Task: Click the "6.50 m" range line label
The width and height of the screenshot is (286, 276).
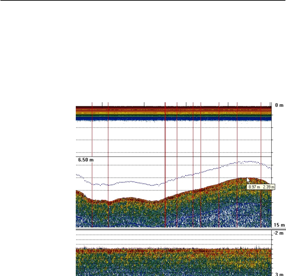Action: [x=86, y=160]
